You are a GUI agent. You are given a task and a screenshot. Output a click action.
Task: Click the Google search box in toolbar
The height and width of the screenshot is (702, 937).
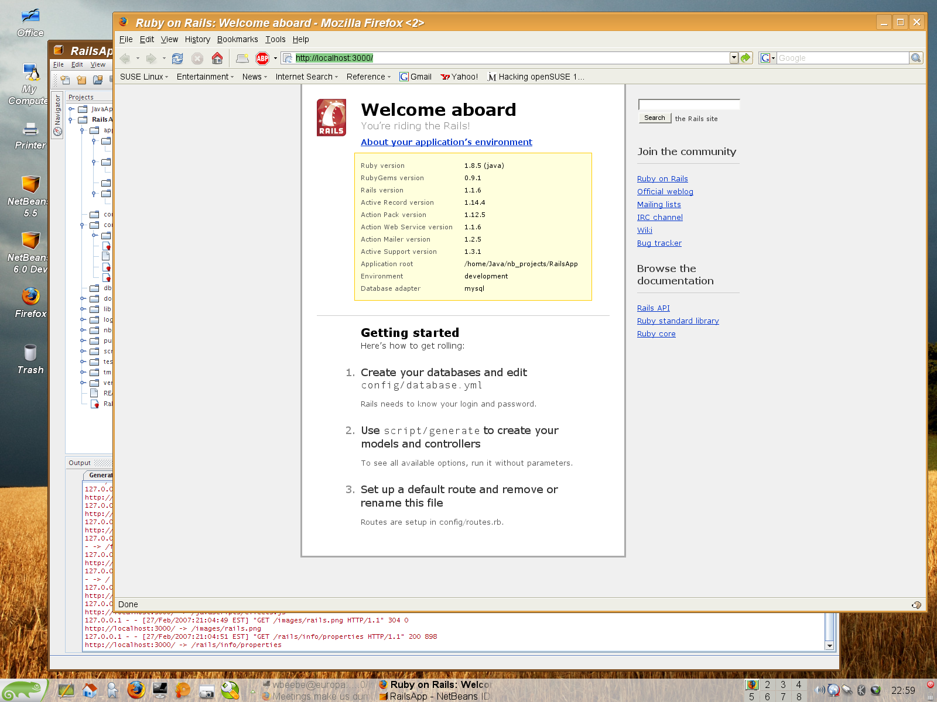843,58
